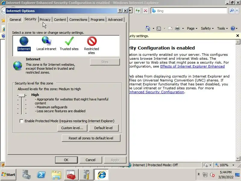241x181 pixels.
Task: Click the RSS feeds icon in toolbar
Action: (x=159, y=28)
